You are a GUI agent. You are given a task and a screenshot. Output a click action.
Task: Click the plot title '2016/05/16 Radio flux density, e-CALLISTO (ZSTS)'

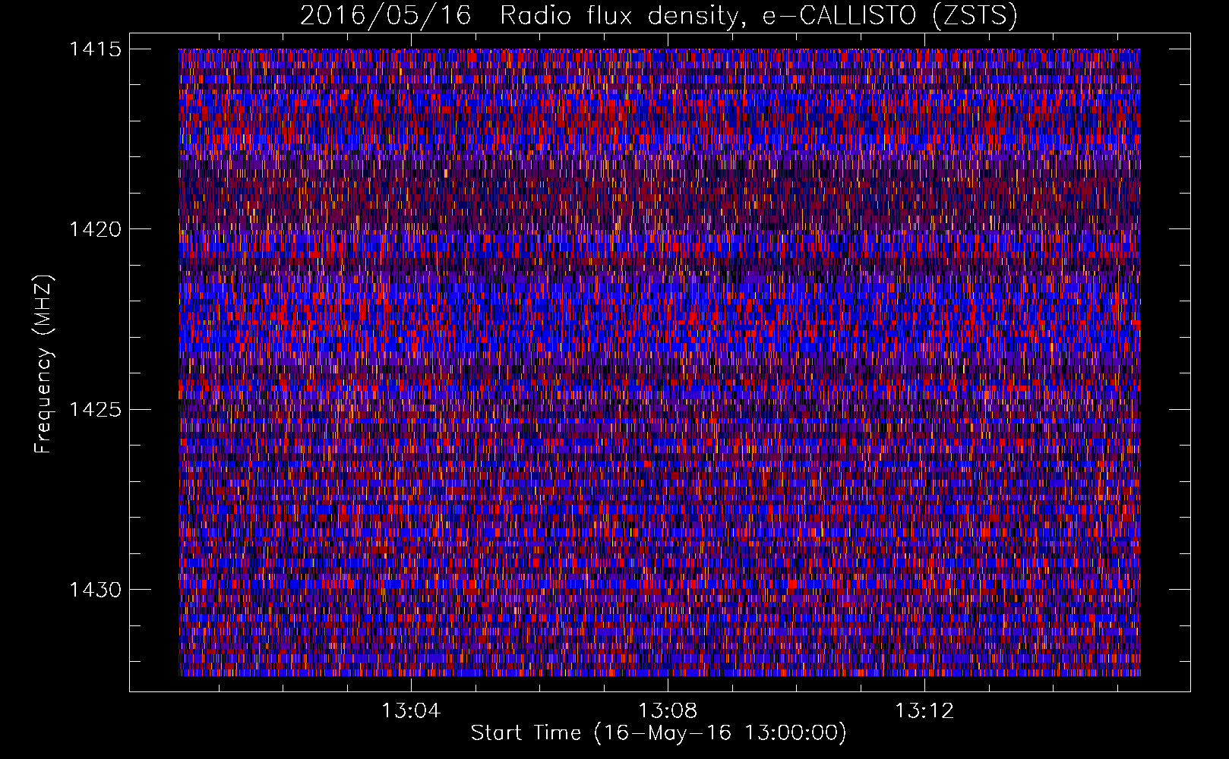click(659, 15)
